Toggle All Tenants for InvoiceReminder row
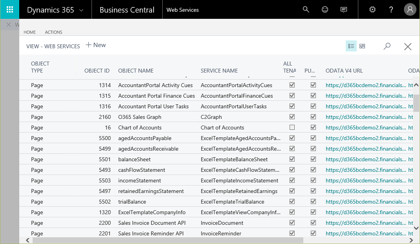The image size is (420, 244). (292, 233)
